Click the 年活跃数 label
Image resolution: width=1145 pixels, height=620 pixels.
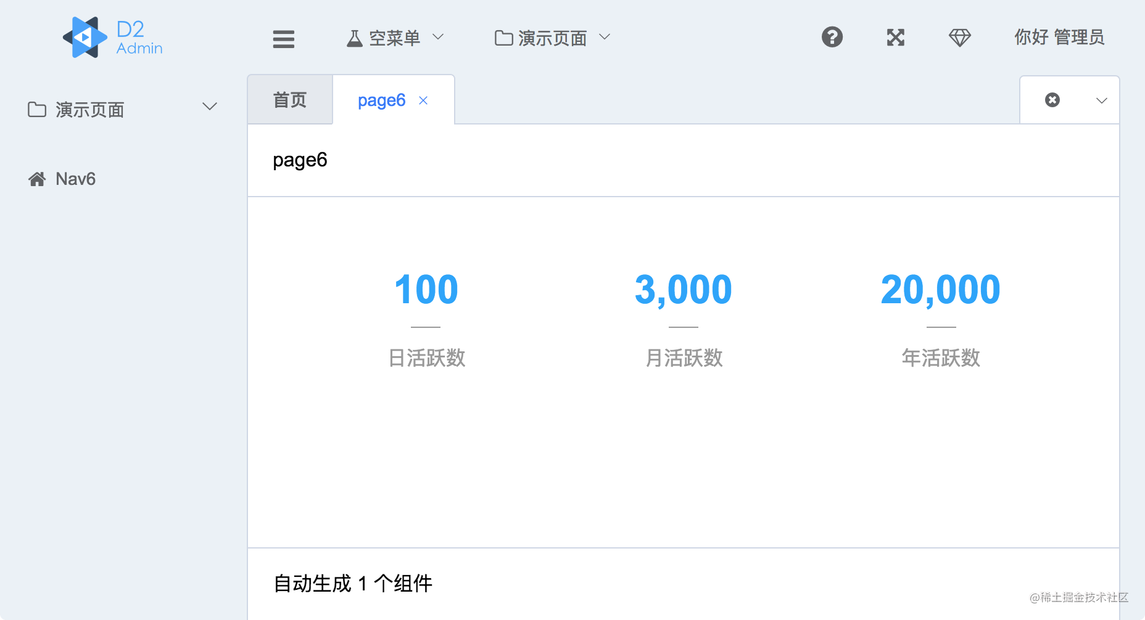click(941, 358)
